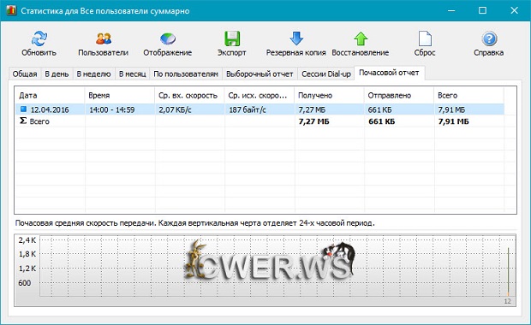Viewport: 531px width, 325px height.
Task: Minimize the statistics window
Action: (x=451, y=10)
